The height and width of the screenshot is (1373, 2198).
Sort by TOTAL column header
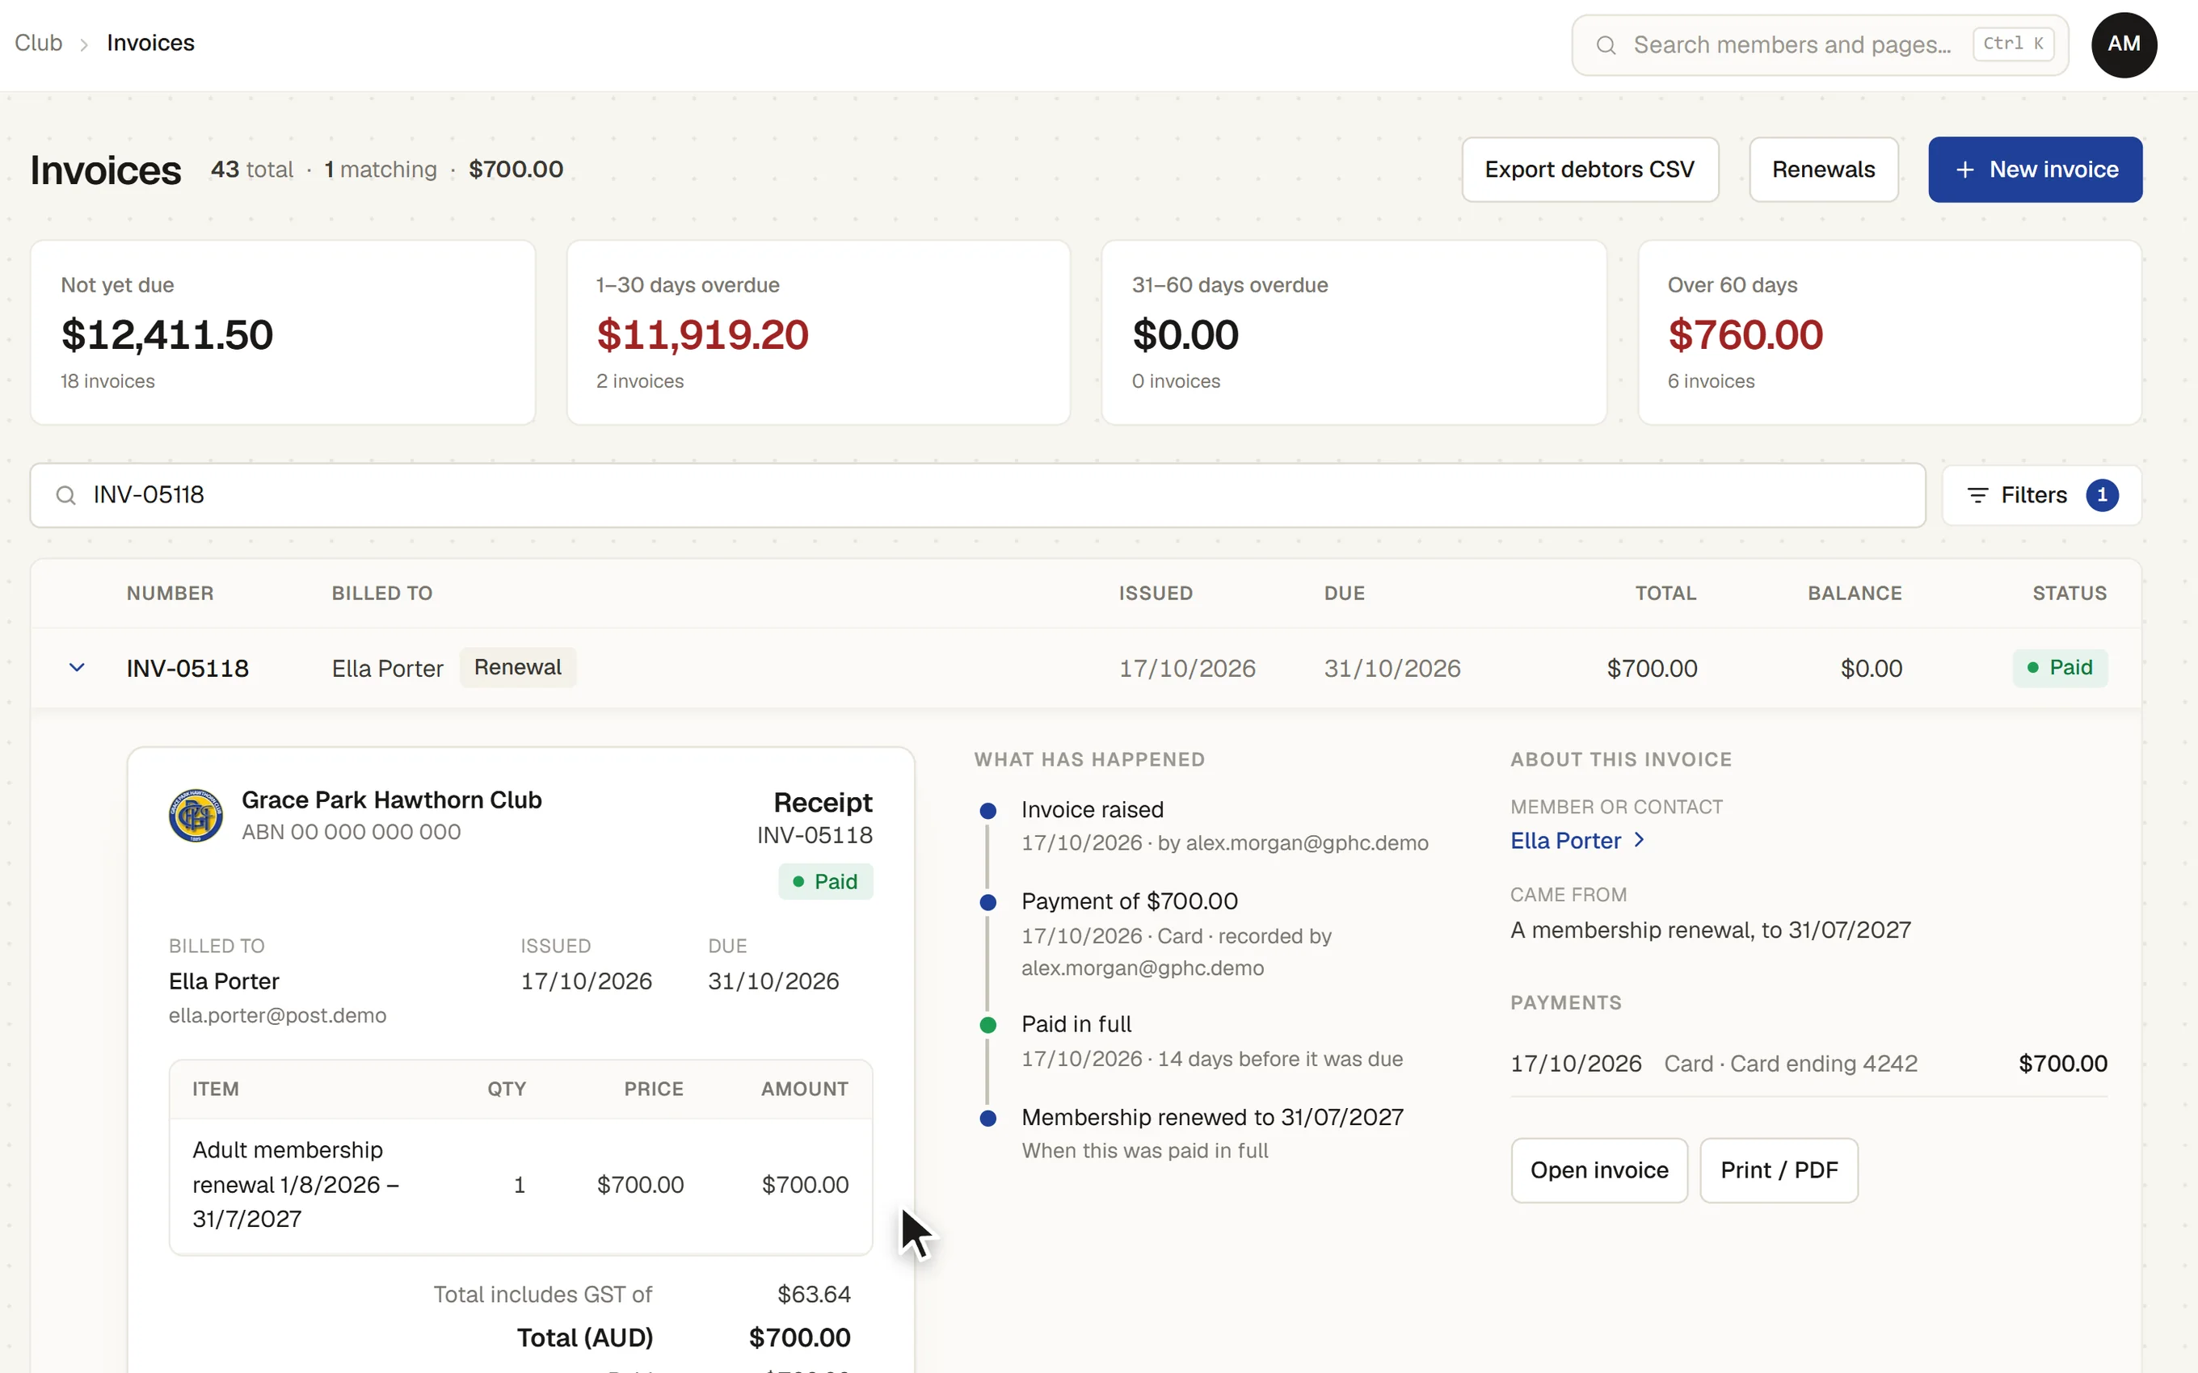1665,593
